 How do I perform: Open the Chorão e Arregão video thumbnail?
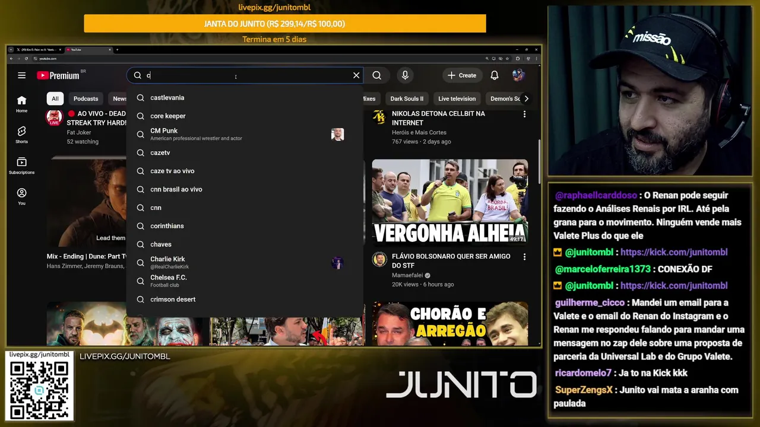[450, 324]
